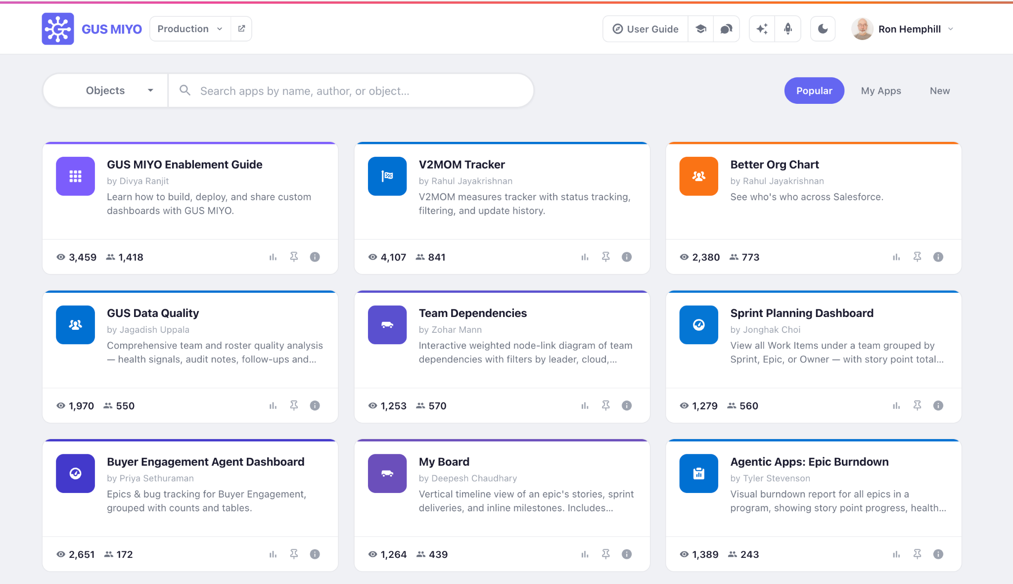Switch to the New tab

coord(940,90)
